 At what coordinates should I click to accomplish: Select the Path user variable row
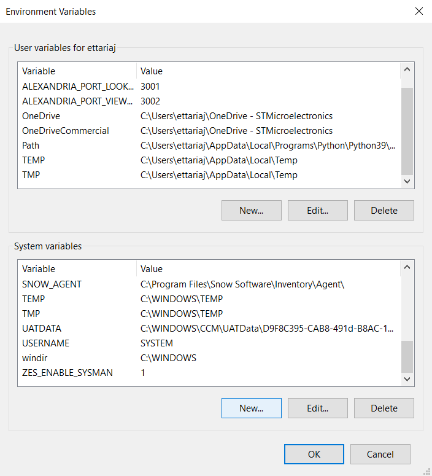(31, 146)
